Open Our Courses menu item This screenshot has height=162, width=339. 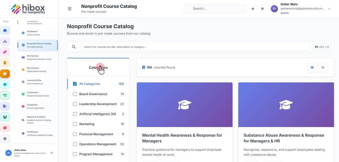[38, 70]
